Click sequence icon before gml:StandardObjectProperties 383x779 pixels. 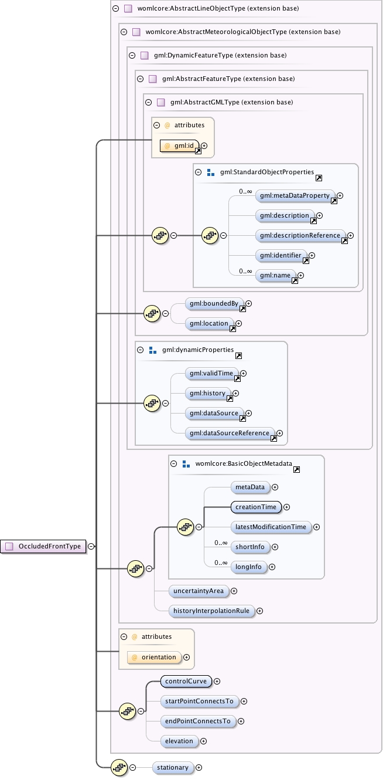[x=160, y=236]
